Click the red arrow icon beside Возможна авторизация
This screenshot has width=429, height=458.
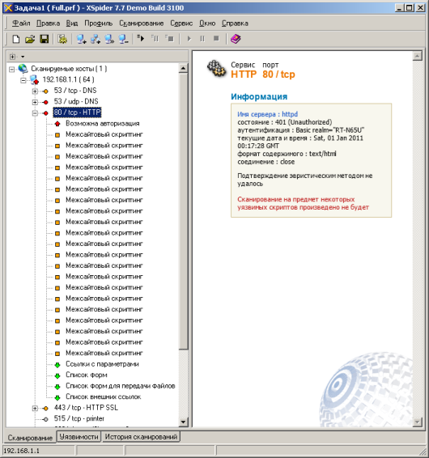point(57,124)
